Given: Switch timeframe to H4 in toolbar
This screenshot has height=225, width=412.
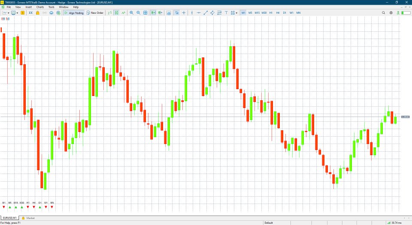Looking at the screenshot, I should (278, 12).
